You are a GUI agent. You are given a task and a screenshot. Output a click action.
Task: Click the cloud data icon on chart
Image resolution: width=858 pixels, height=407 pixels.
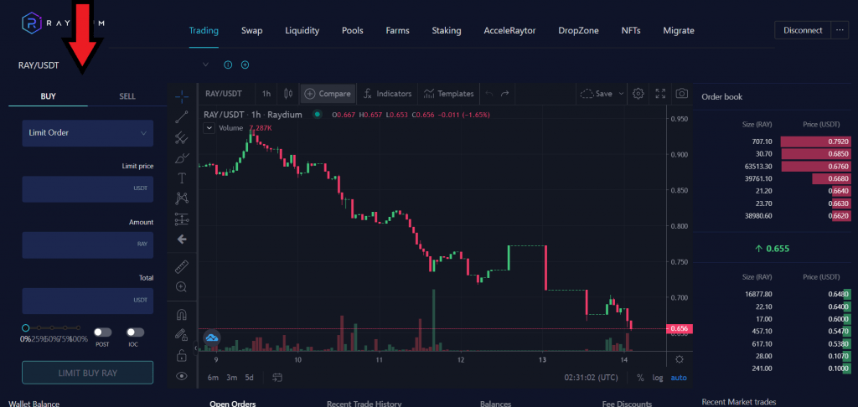pos(211,338)
